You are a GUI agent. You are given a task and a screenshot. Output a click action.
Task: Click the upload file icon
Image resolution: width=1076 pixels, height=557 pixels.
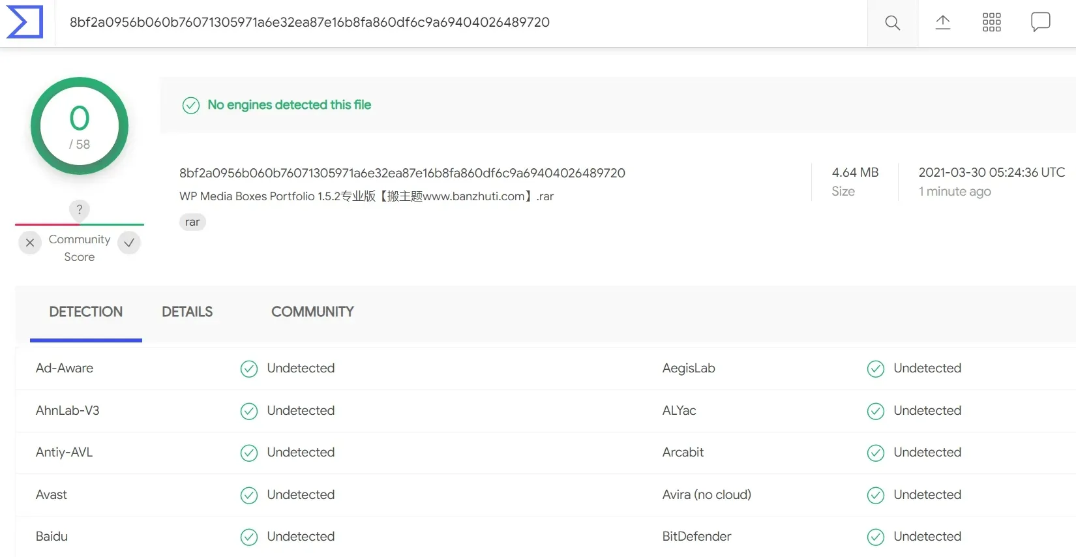tap(942, 22)
